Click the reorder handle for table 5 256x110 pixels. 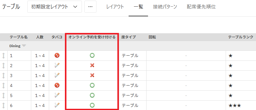pos(4,95)
